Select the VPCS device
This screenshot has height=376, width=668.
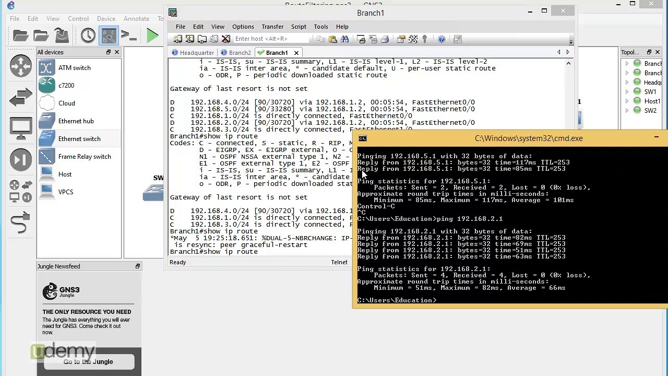79,192
